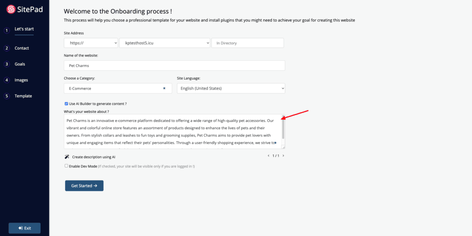
Task: Open the Goals step in sidebar
Action: [20, 64]
